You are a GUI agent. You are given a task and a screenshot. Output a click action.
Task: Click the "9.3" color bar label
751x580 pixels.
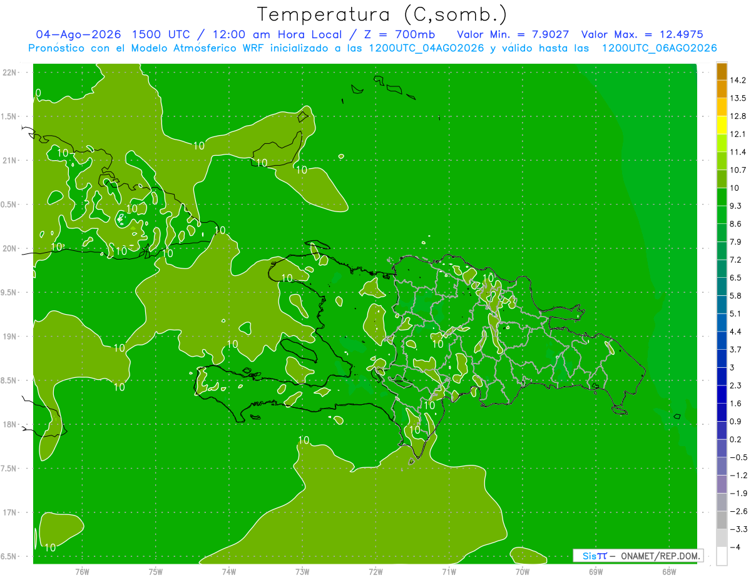[x=736, y=206]
